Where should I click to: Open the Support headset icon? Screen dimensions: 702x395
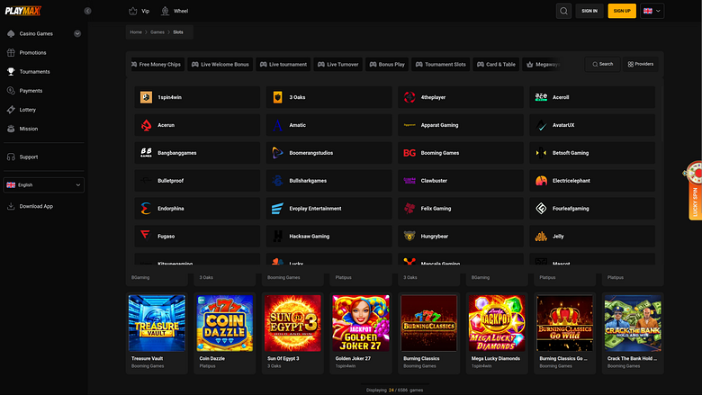tap(11, 157)
